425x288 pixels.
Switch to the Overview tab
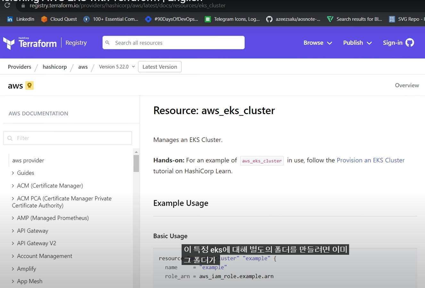click(x=407, y=85)
